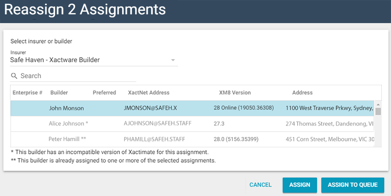Select the John Monson builder row
The image size is (391, 196).
(66, 108)
